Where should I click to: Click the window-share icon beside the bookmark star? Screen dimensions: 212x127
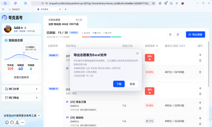click(160, 3)
